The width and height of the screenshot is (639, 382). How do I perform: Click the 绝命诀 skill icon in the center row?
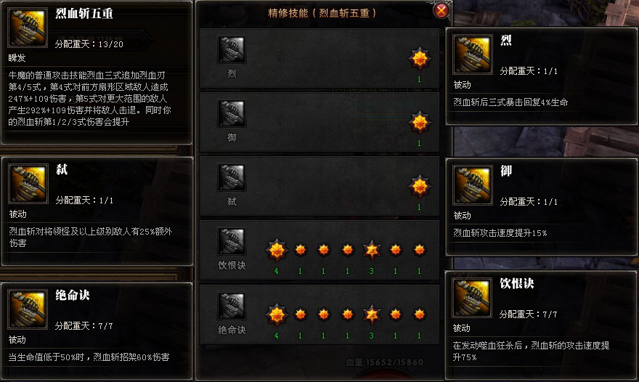click(232, 306)
